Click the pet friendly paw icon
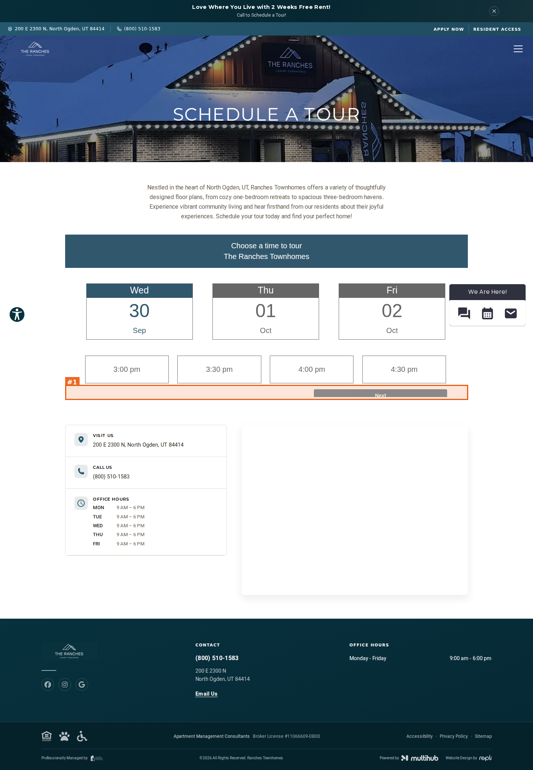 64,736
